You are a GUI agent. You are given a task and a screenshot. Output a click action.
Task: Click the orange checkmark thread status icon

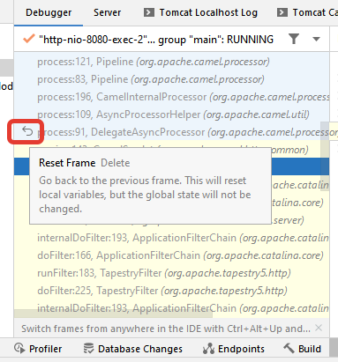[29, 39]
